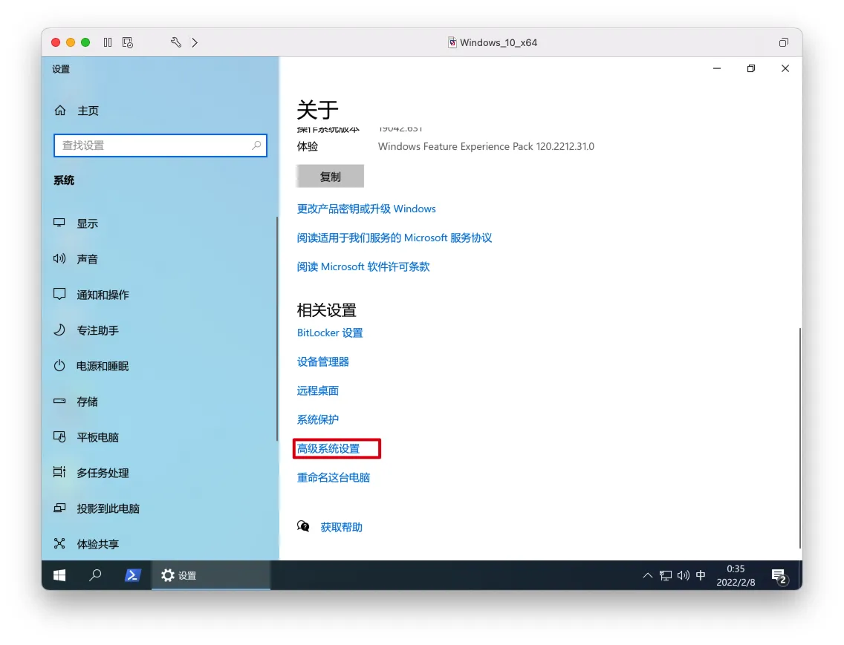Click the moon icon beside 专注助手
This screenshot has height=645, width=844.
click(59, 330)
